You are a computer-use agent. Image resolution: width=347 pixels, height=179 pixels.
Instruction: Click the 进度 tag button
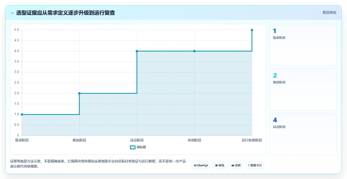click(x=236, y=165)
